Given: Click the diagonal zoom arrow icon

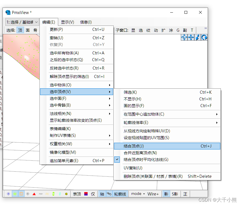Looking at the screenshot, I should [198, 37].
